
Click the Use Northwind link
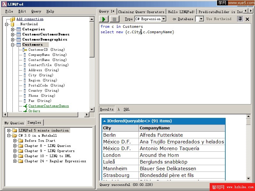point(219,19)
